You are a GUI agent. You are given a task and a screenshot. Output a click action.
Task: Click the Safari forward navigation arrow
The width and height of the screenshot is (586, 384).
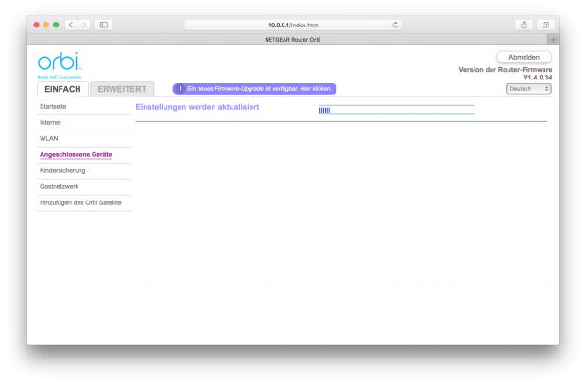[85, 25]
